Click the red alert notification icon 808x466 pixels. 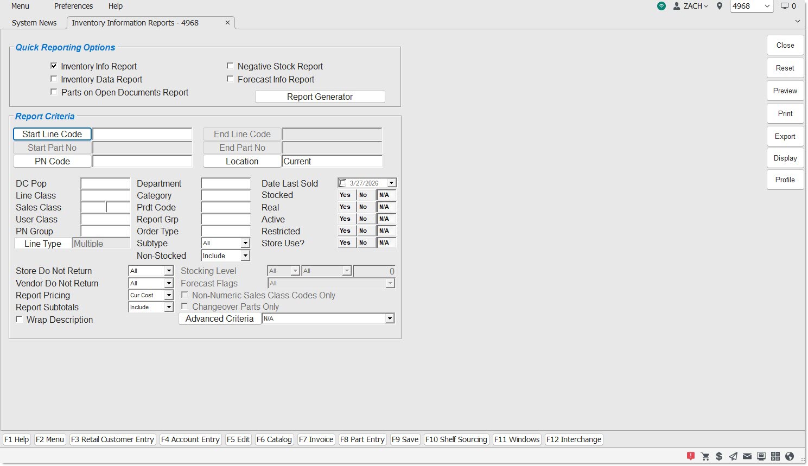click(x=691, y=456)
